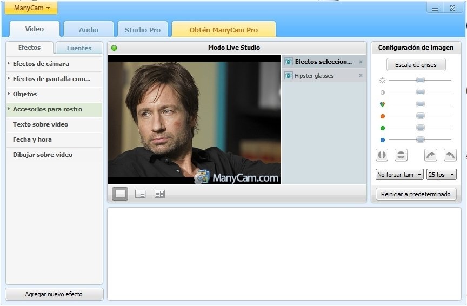Click Reiniciar a predeterminado button
This screenshot has width=467, height=306.
(416, 194)
